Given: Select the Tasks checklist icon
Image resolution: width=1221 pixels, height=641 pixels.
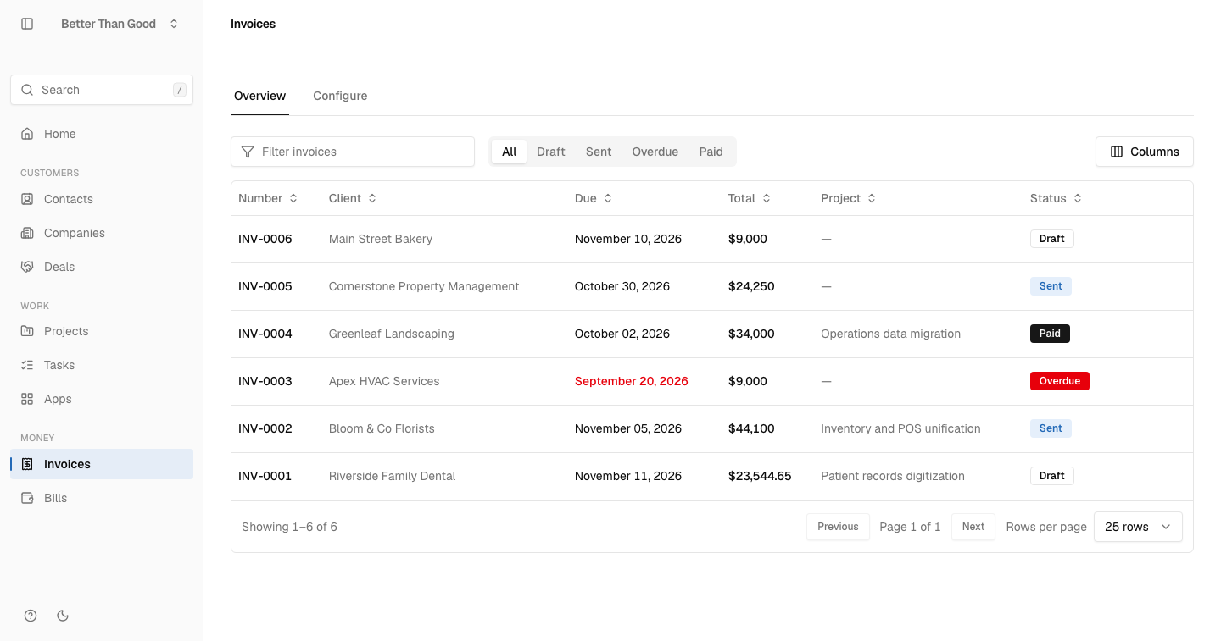Looking at the screenshot, I should point(27,365).
